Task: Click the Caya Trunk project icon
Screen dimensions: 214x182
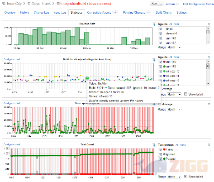Action: tap(29, 4)
